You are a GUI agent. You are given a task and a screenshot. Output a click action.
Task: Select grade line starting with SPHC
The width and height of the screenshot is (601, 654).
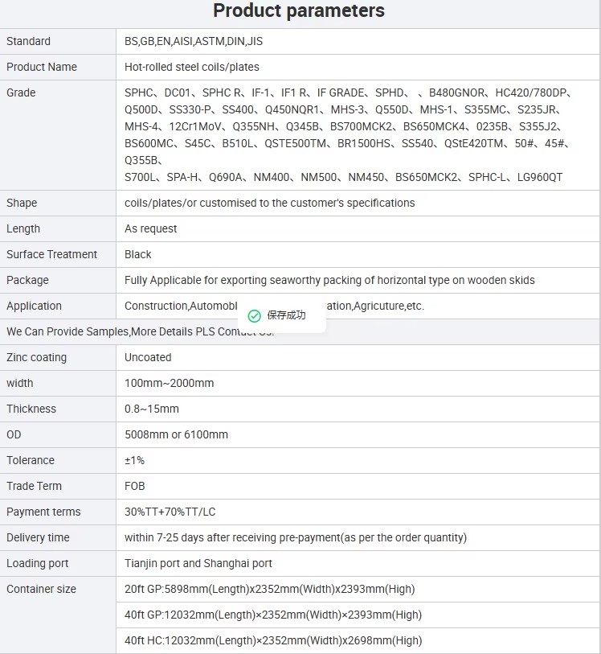[x=348, y=93]
